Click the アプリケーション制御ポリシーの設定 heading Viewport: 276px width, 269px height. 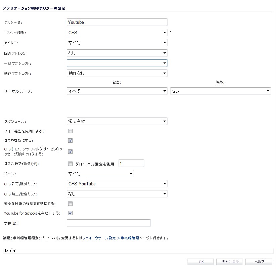34,8
